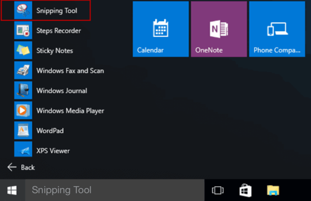Choose the Sticky Notes list entry label

click(x=55, y=51)
